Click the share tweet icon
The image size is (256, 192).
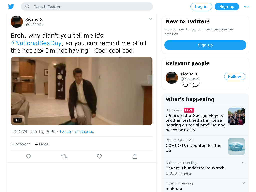tap(135, 156)
